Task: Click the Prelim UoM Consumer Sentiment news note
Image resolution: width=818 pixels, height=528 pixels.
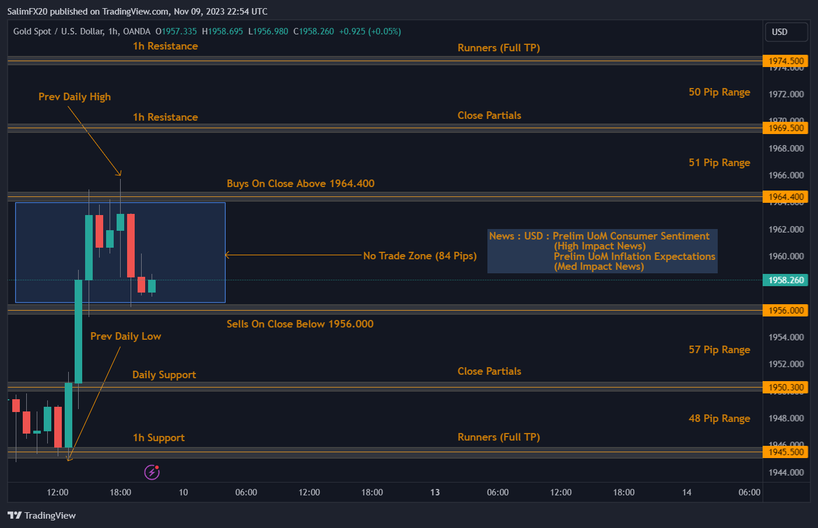Action: pos(602,251)
